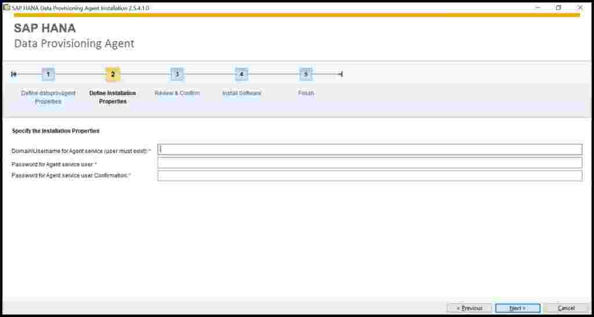Click the 'Specify the Installation Properties' heading
The height and width of the screenshot is (317, 594).
(x=56, y=131)
